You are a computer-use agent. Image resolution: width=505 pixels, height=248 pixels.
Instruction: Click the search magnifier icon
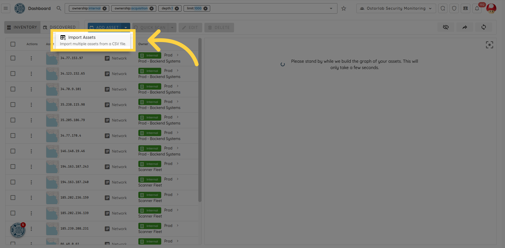[x=59, y=8]
